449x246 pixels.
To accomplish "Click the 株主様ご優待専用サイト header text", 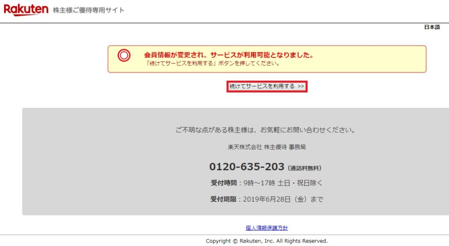I will tap(89, 11).
